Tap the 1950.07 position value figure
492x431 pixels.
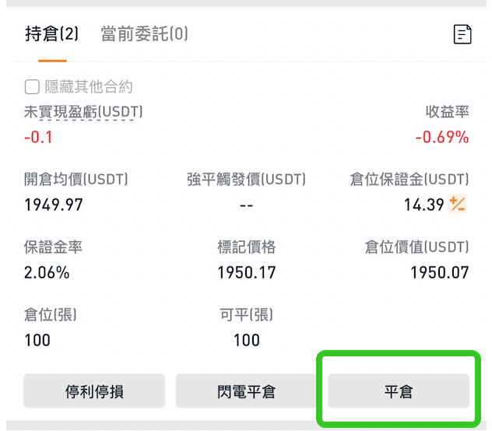pyautogui.click(x=440, y=272)
